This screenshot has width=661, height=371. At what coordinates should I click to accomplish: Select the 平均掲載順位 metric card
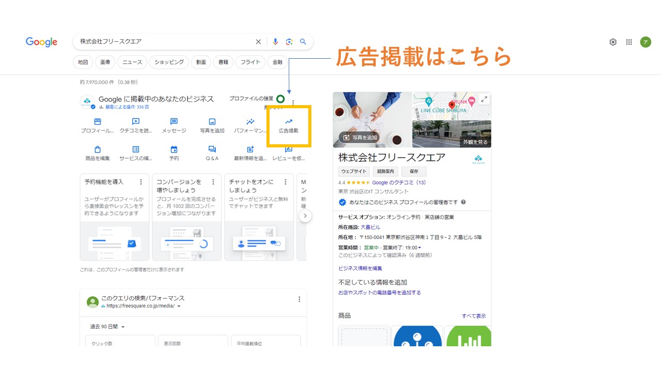click(x=266, y=341)
